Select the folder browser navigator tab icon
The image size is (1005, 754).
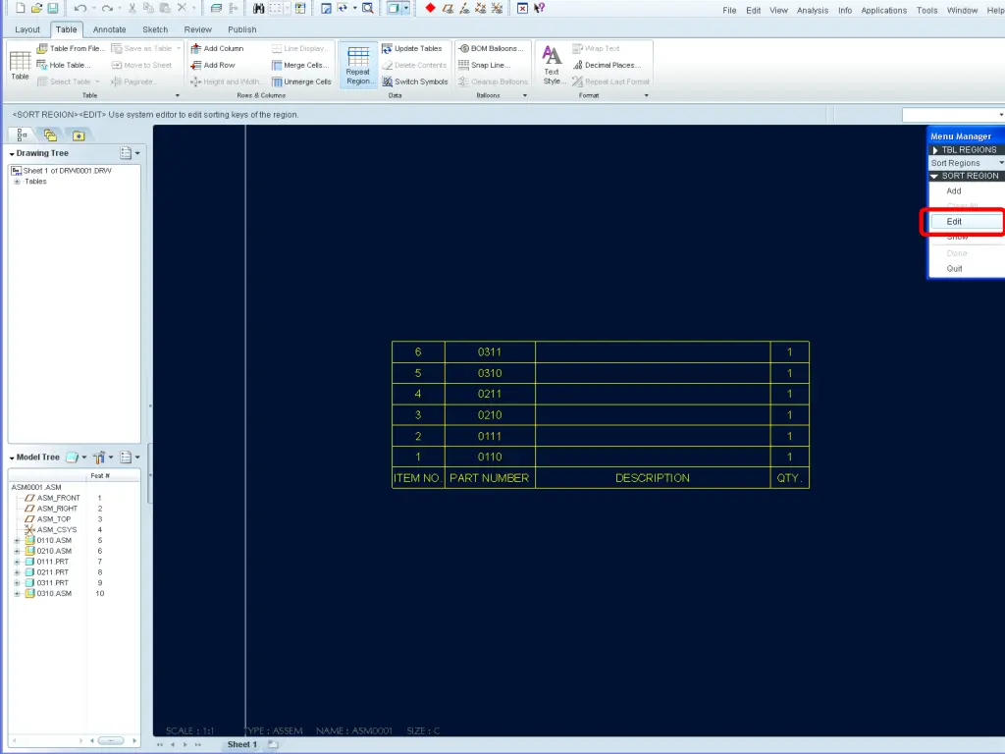tap(50, 135)
